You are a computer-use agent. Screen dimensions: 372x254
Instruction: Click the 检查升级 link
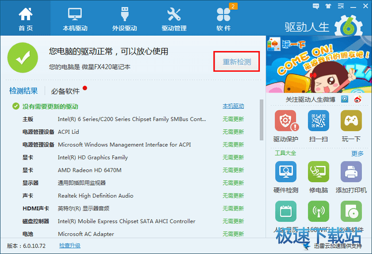coord(70,246)
